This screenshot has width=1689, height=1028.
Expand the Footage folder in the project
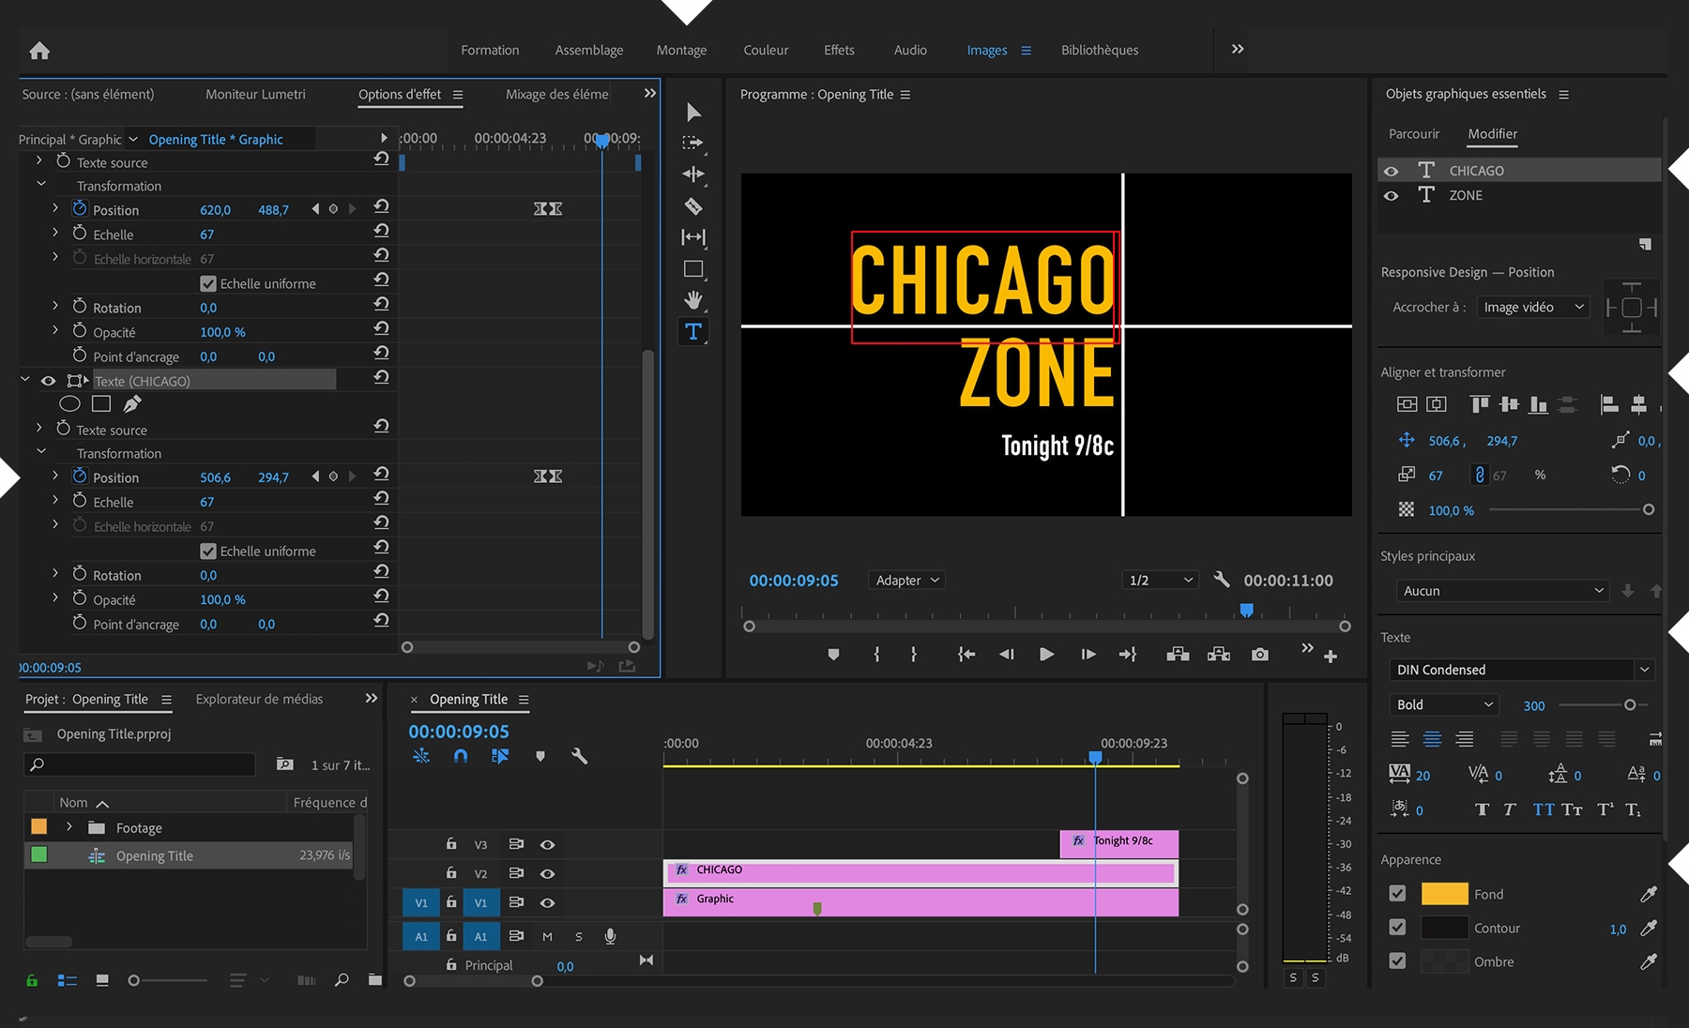tap(70, 827)
